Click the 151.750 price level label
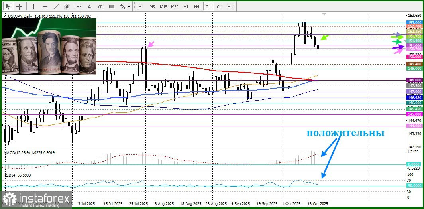Screen dimensions: 424x209 click(414, 37)
